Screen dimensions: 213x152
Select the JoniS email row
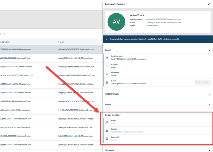pyautogui.click(x=51, y=128)
